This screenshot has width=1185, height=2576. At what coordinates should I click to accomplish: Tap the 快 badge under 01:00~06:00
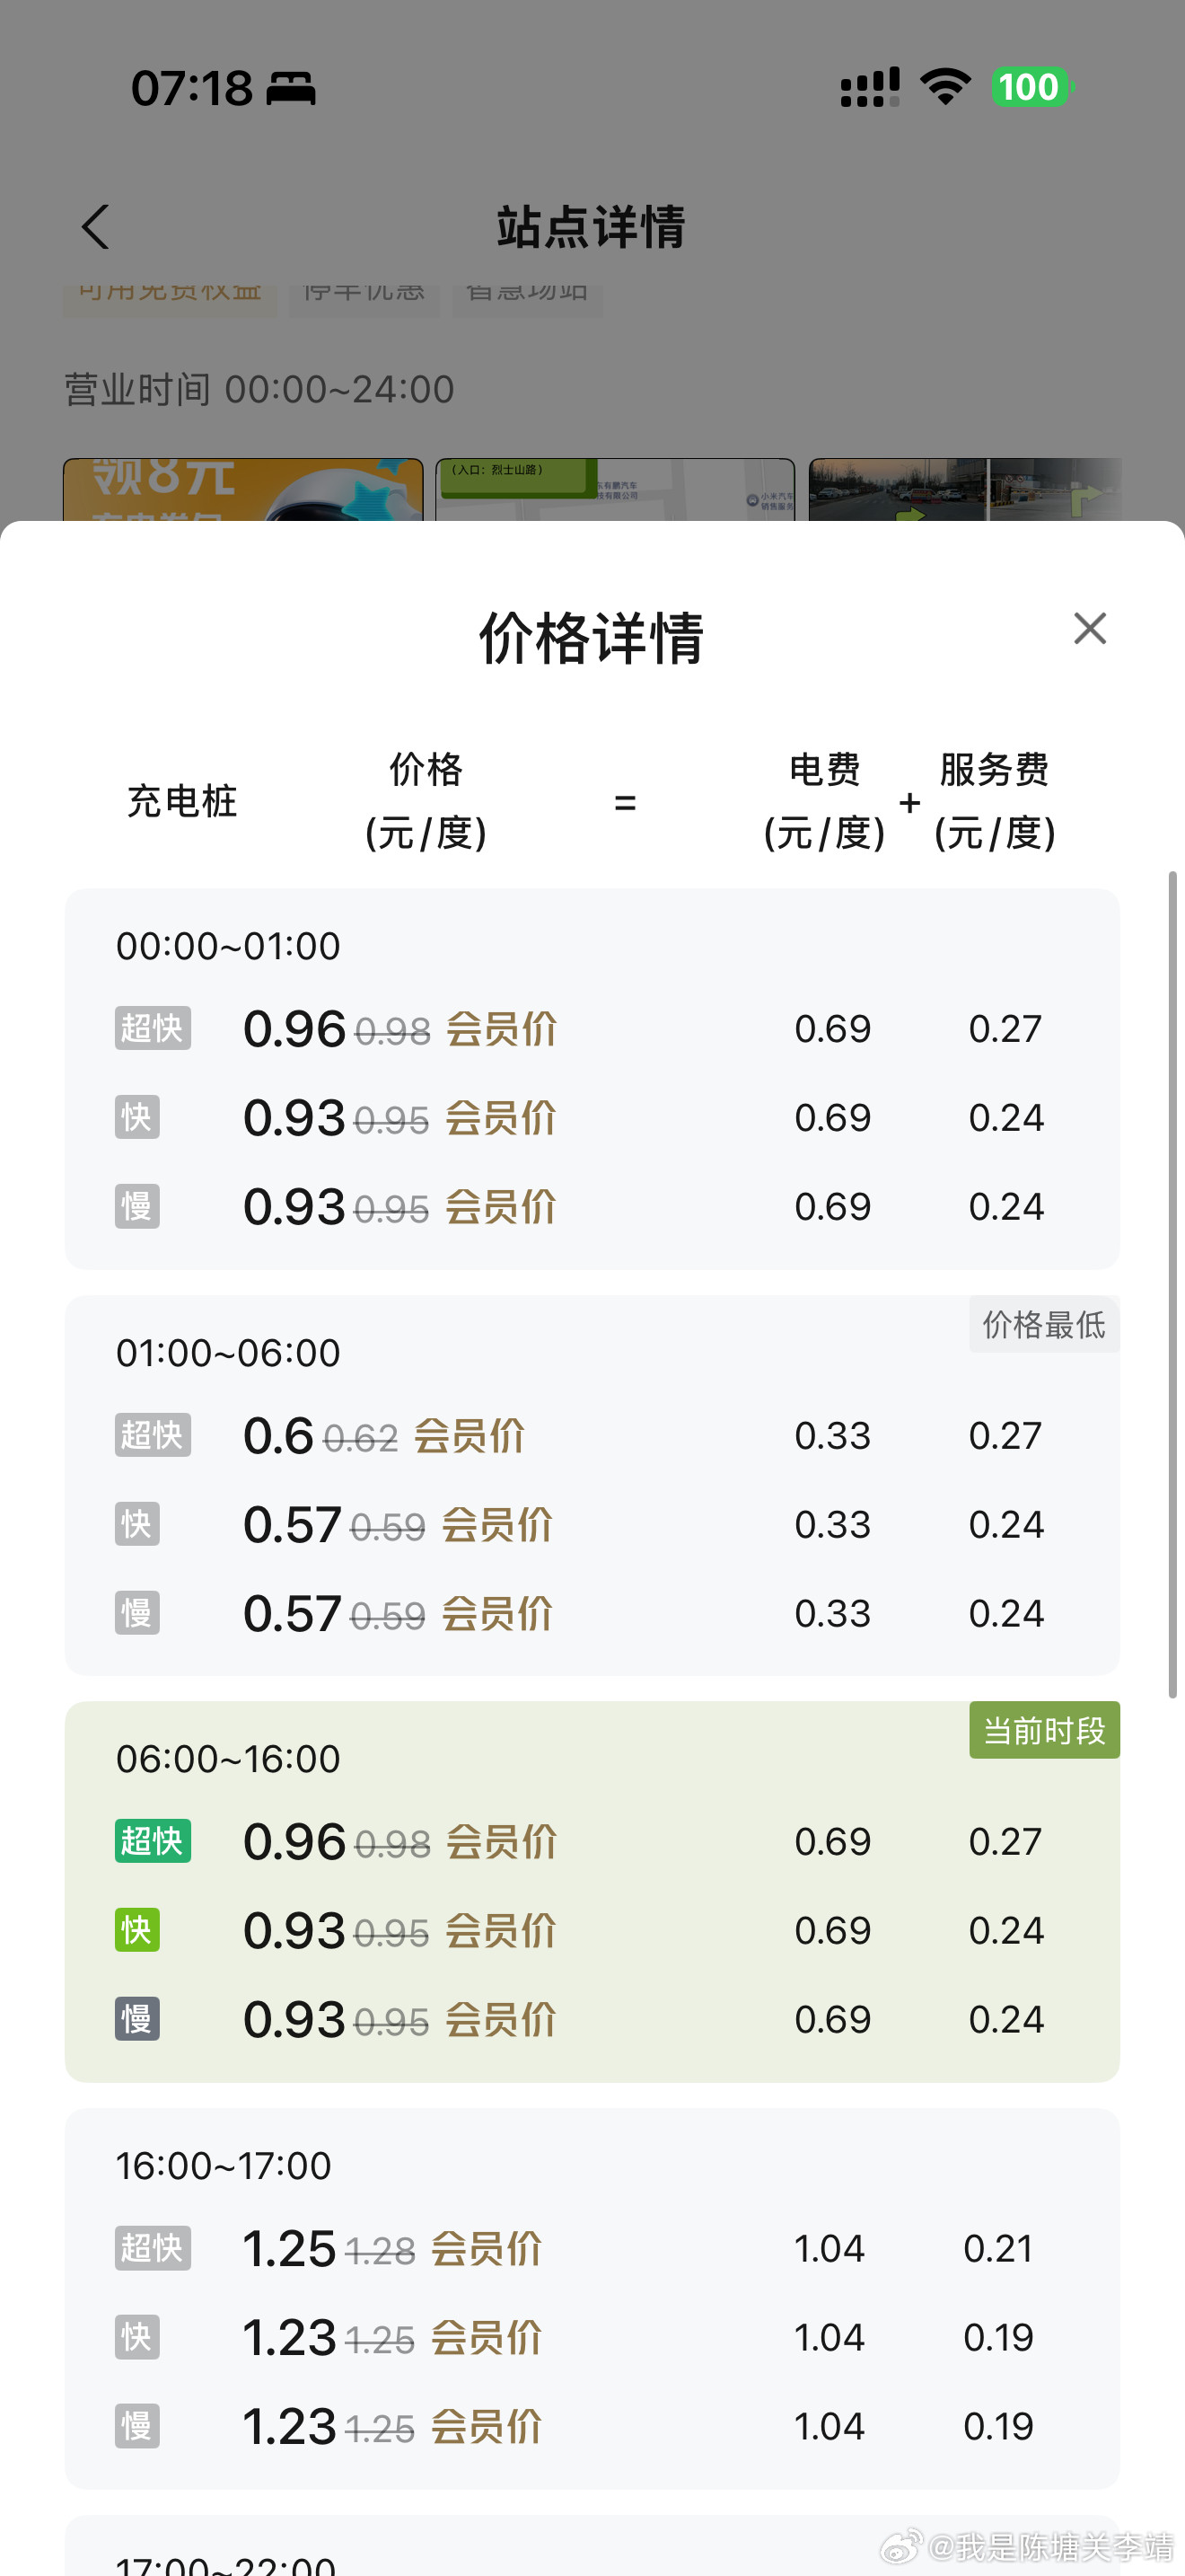click(x=136, y=1524)
